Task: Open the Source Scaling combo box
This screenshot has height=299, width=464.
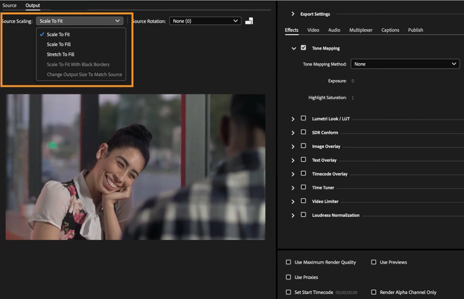Action: click(79, 21)
